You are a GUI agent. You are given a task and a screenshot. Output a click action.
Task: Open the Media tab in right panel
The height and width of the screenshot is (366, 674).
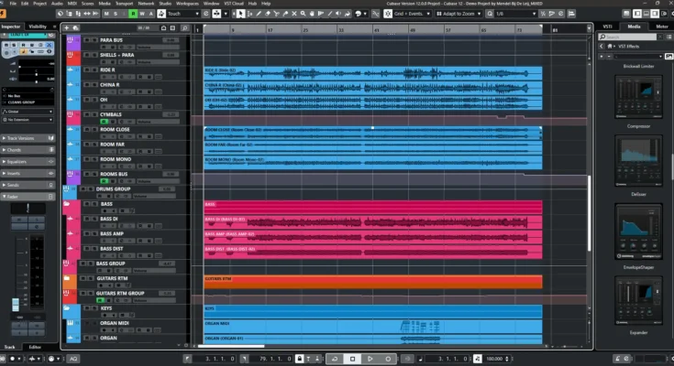point(634,27)
